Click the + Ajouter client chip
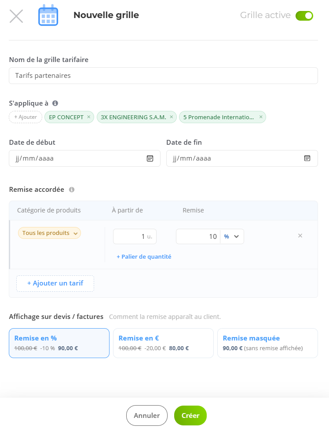 point(26,117)
